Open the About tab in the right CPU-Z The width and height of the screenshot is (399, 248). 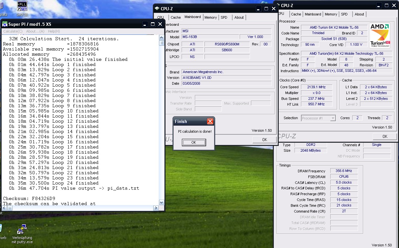(x=359, y=14)
